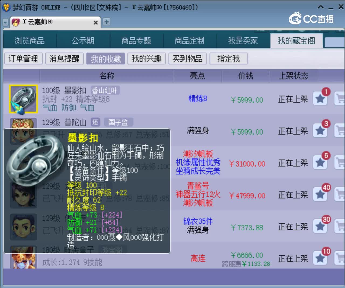This screenshot has width=345, height=288.
Task: Open the 浏览商品 tab
Action: pos(30,41)
